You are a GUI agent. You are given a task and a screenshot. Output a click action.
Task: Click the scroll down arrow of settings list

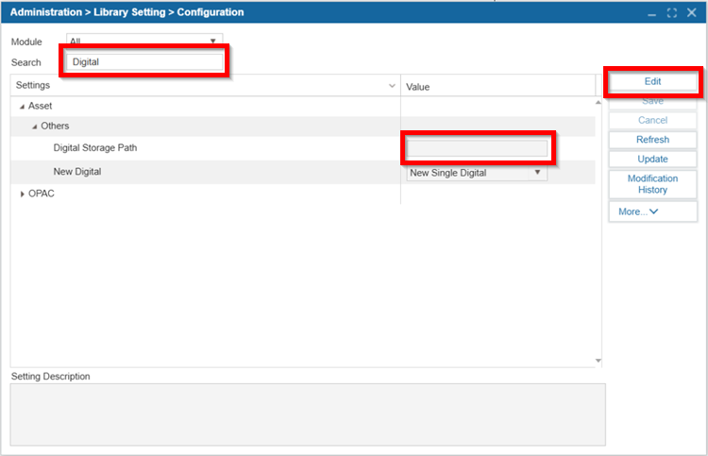(x=598, y=361)
